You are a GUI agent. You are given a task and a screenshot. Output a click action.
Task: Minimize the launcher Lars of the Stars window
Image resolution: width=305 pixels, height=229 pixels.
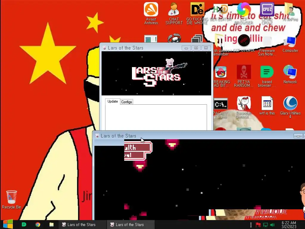186,48
